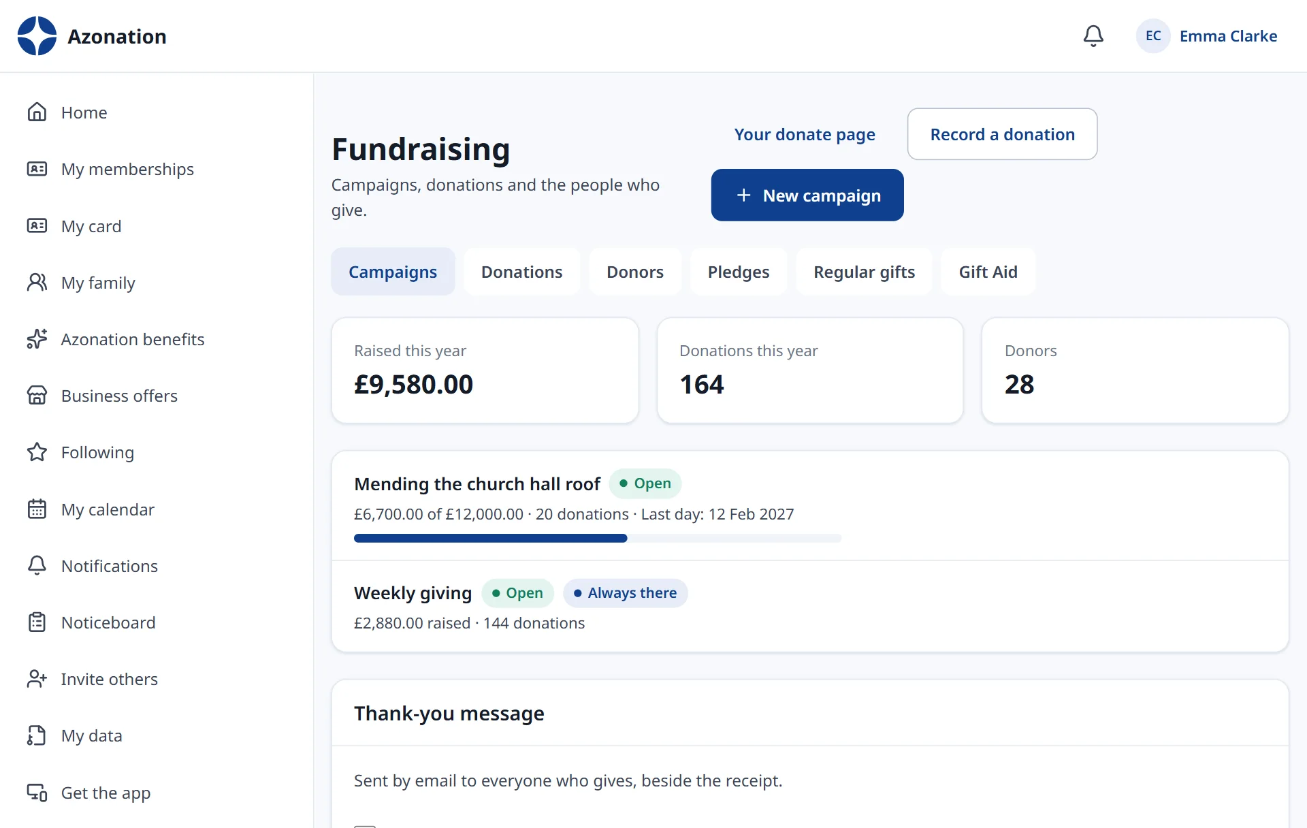The width and height of the screenshot is (1307, 828).
Task: Open the Gift Aid tab
Action: (x=988, y=272)
